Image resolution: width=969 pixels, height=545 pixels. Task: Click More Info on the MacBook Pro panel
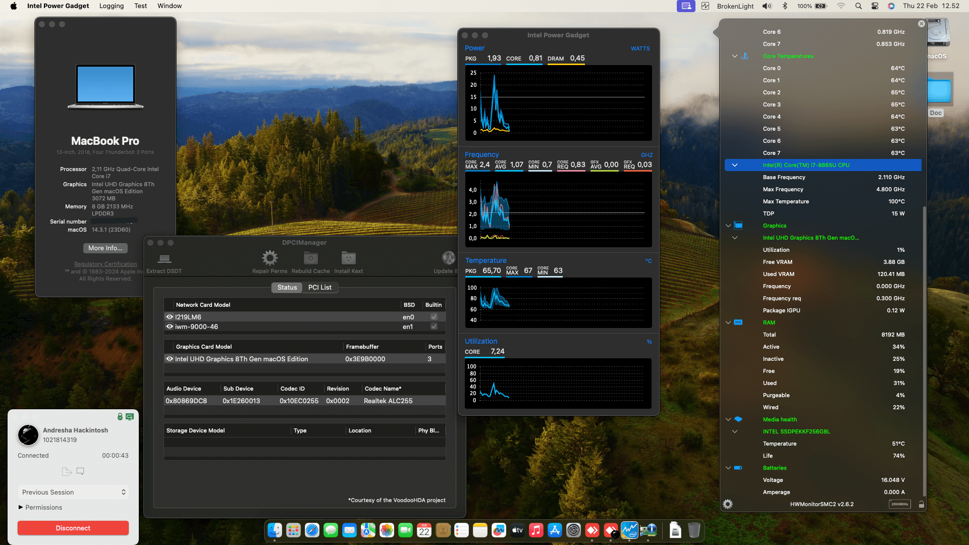tap(105, 248)
